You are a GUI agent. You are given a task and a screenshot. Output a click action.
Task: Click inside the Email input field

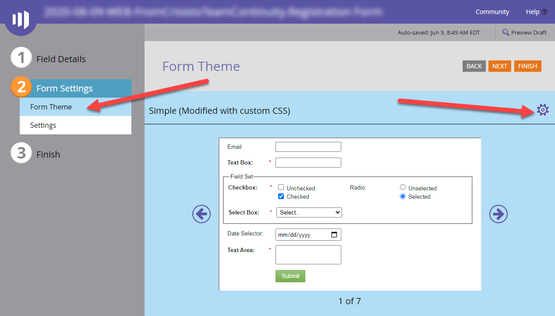308,147
